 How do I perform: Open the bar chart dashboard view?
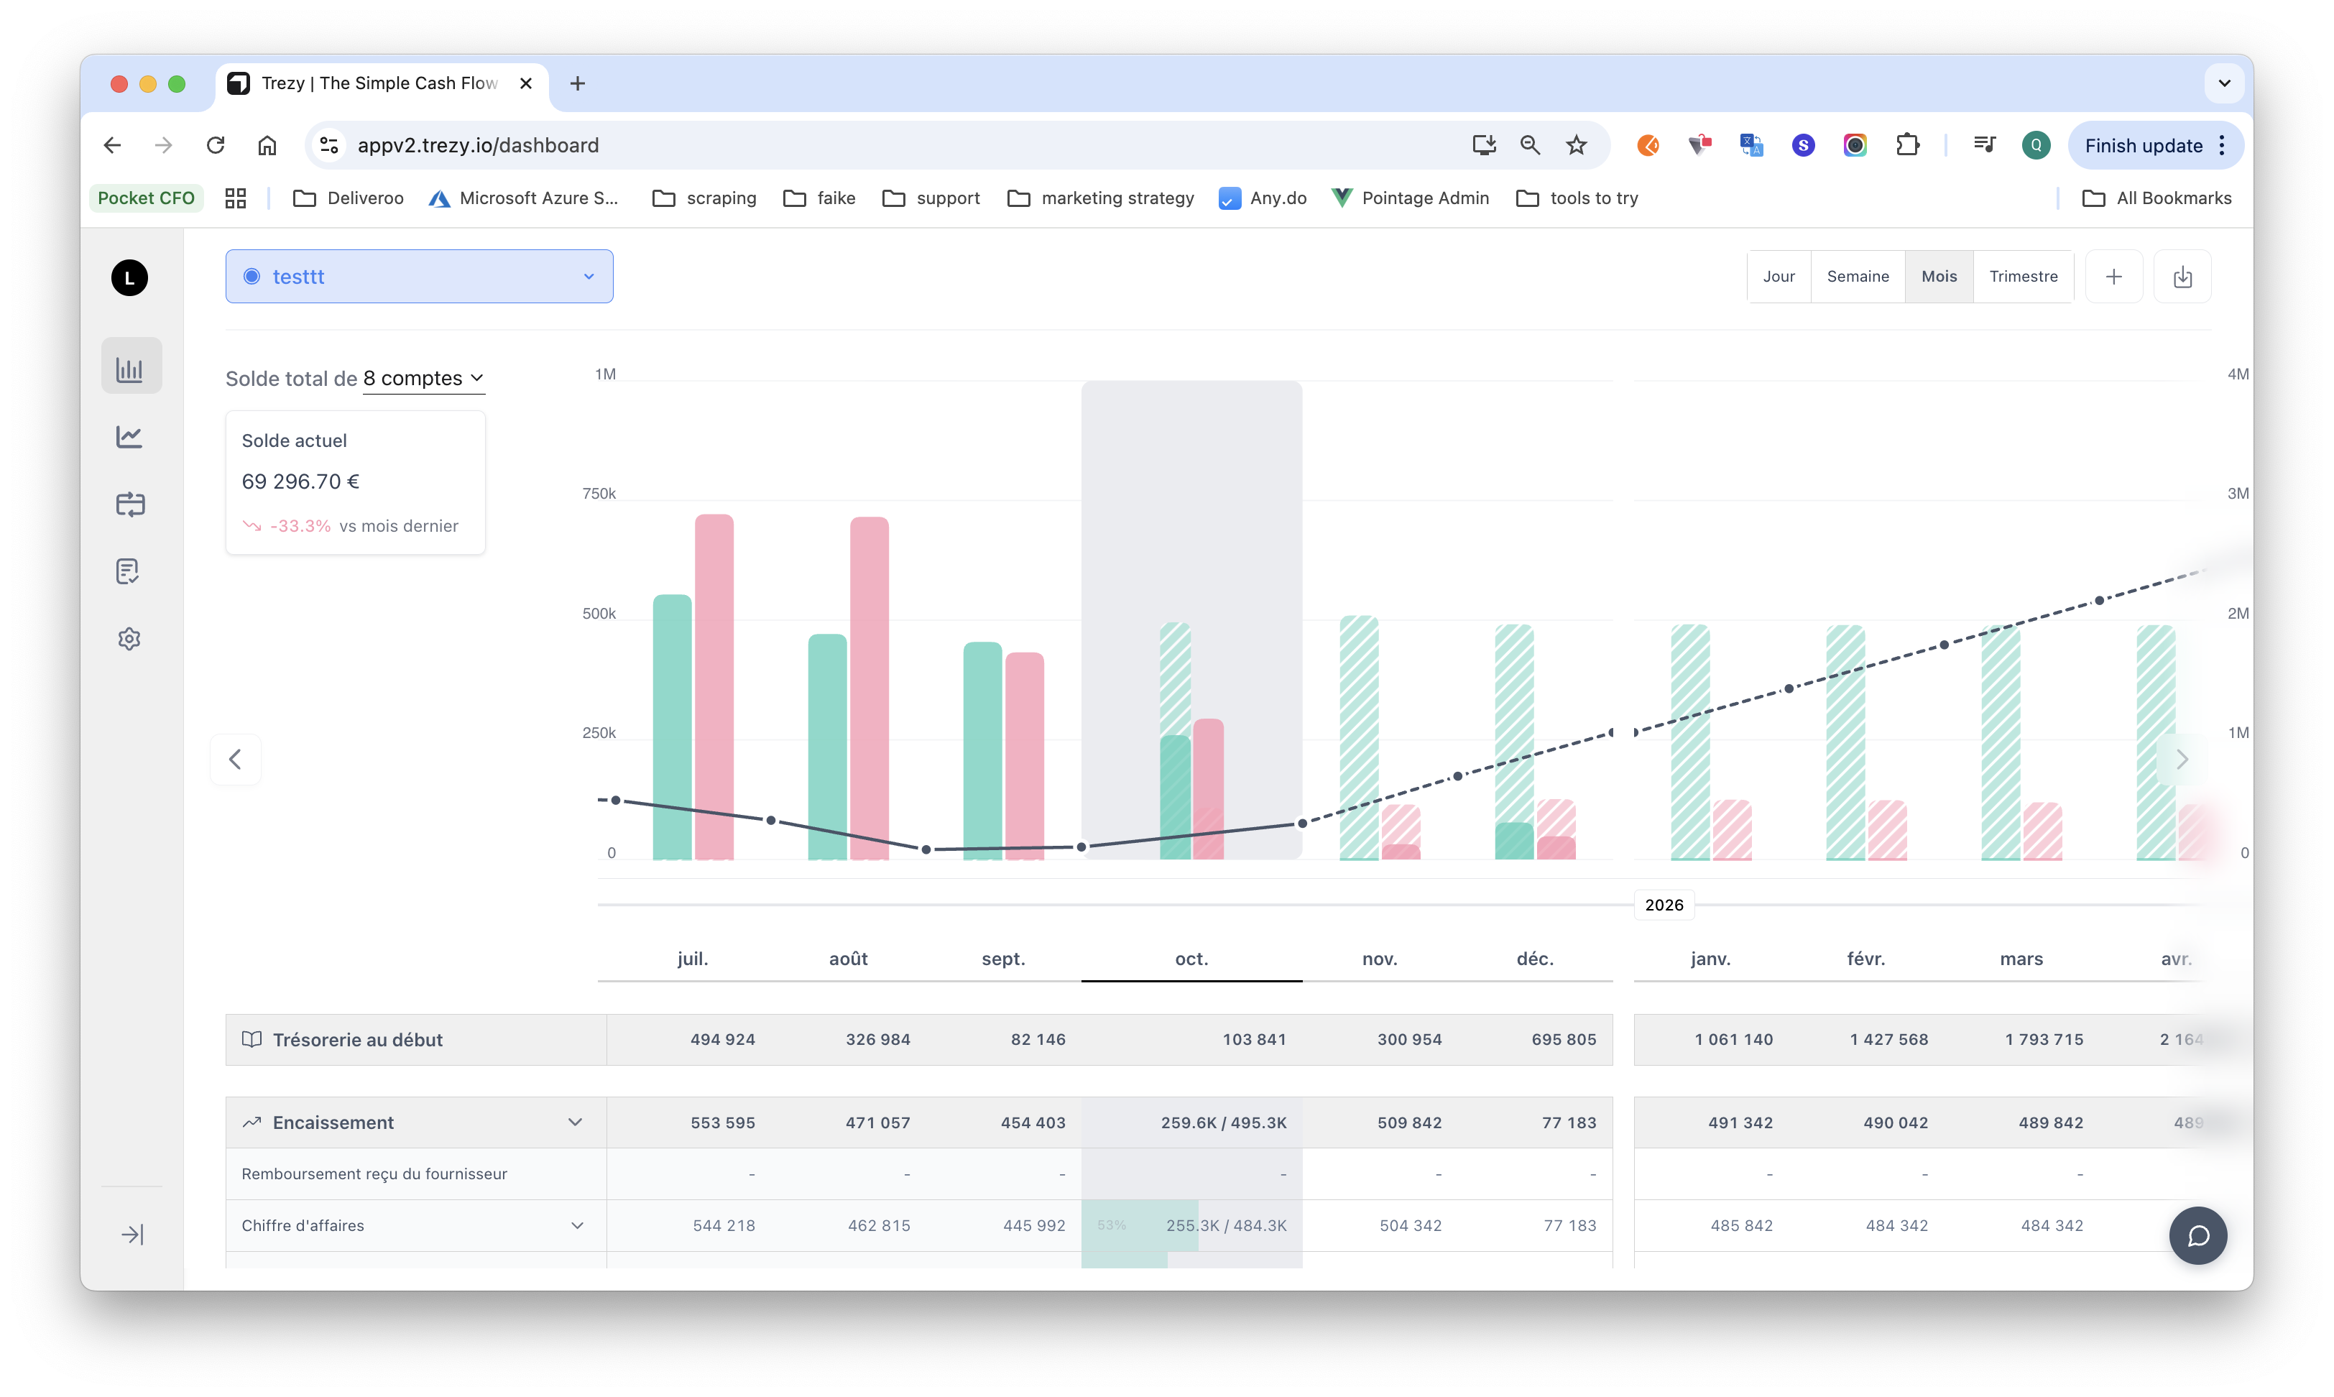[130, 367]
